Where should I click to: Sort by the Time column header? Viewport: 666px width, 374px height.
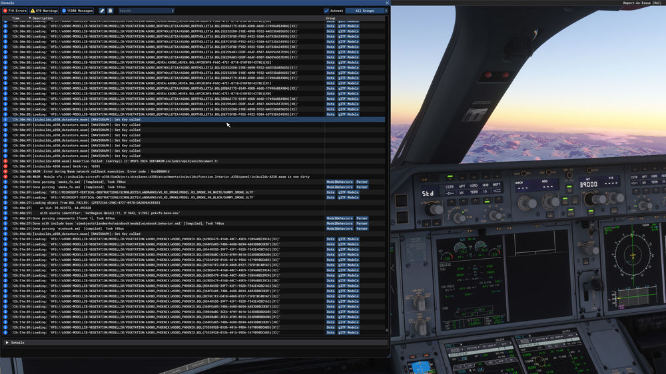pos(16,18)
